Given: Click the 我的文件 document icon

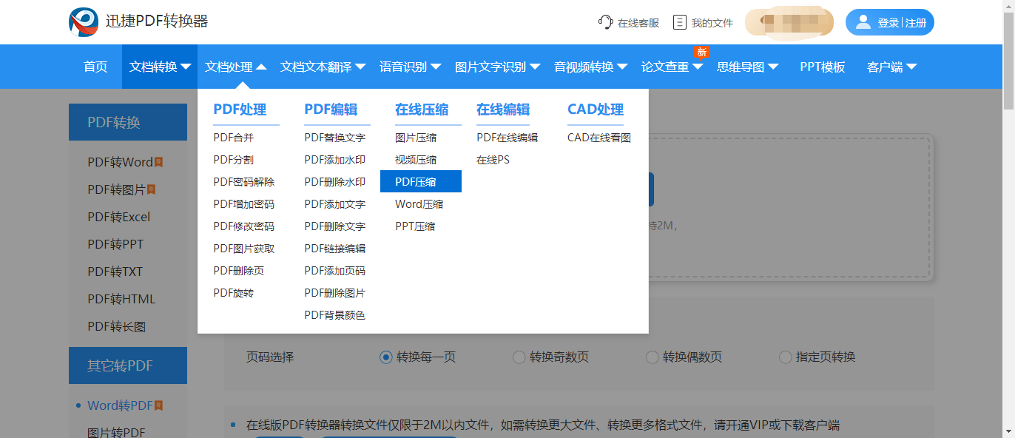Looking at the screenshot, I should (680, 22).
